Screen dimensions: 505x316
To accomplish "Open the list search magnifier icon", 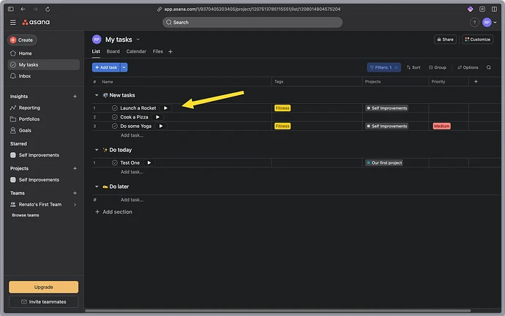I will pos(489,67).
